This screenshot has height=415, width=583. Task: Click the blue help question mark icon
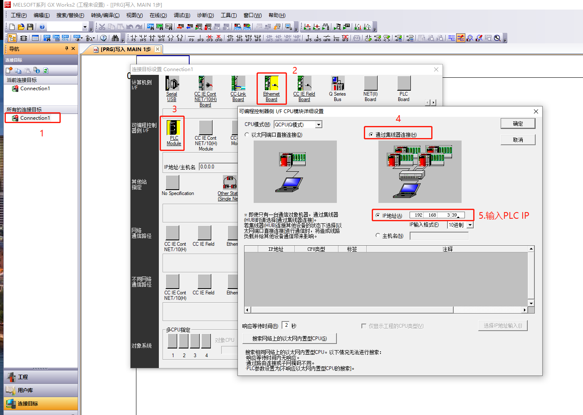tap(42, 27)
